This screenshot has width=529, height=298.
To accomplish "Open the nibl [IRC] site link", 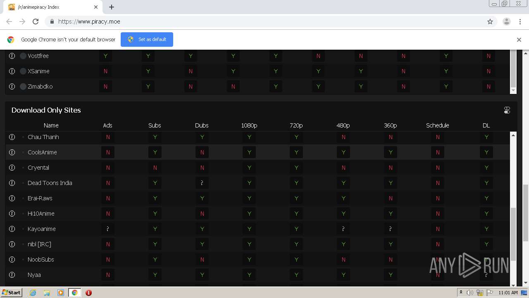I will 39,244.
